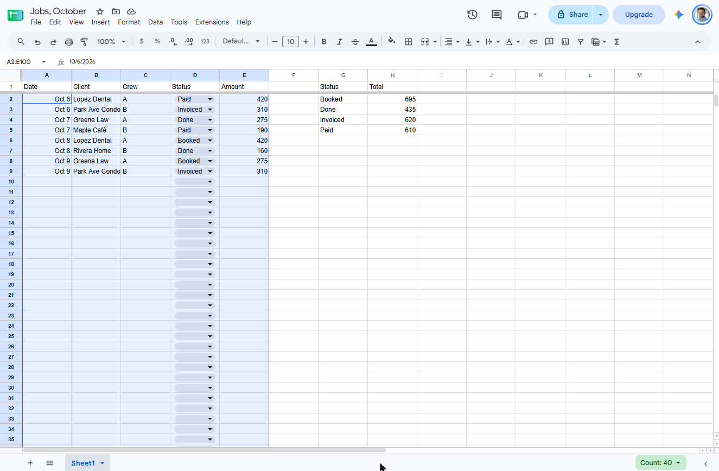Screen dimensions: 719x471
Task: Open the Data menu
Action: pos(155,22)
